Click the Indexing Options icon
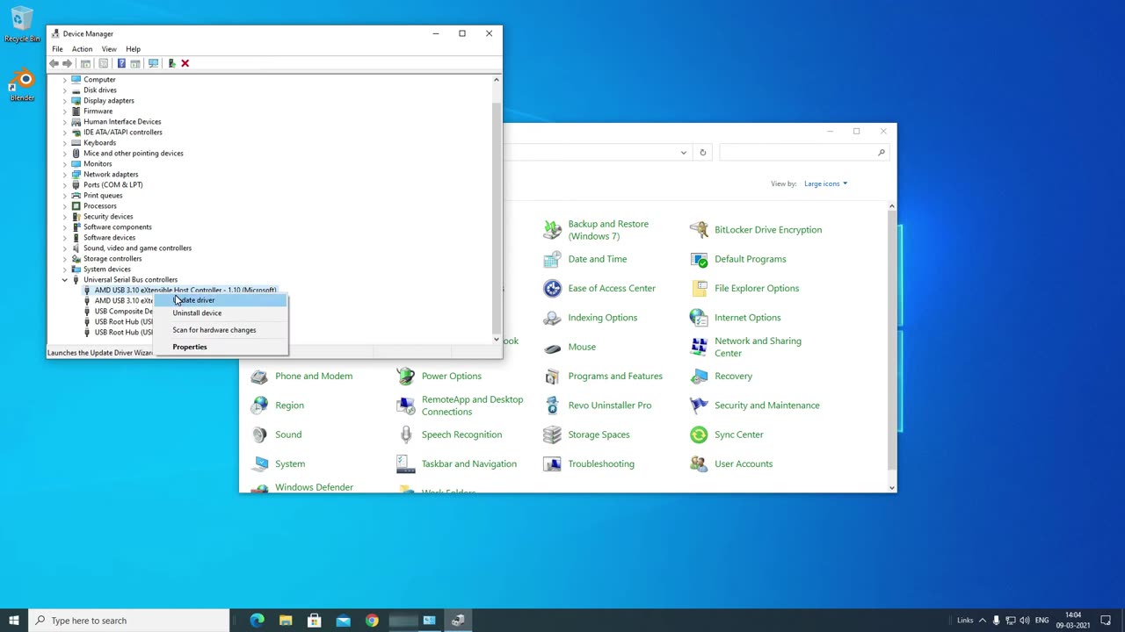Screen dimensions: 1125x632 pyautogui.click(x=552, y=318)
